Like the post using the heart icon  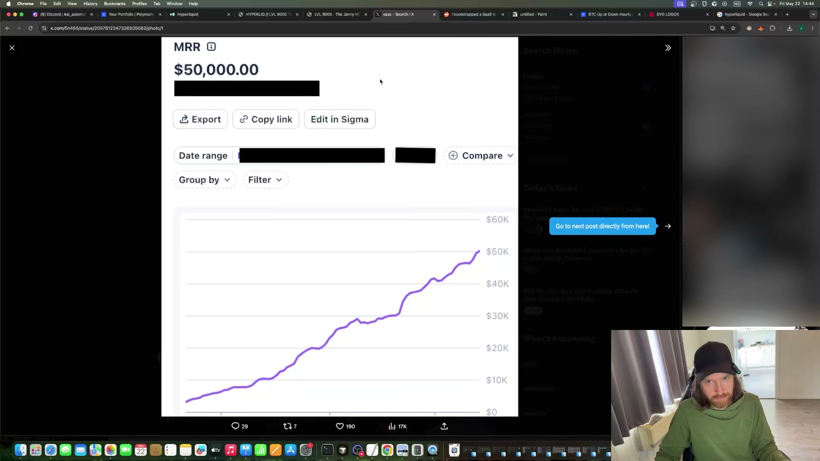point(346,426)
